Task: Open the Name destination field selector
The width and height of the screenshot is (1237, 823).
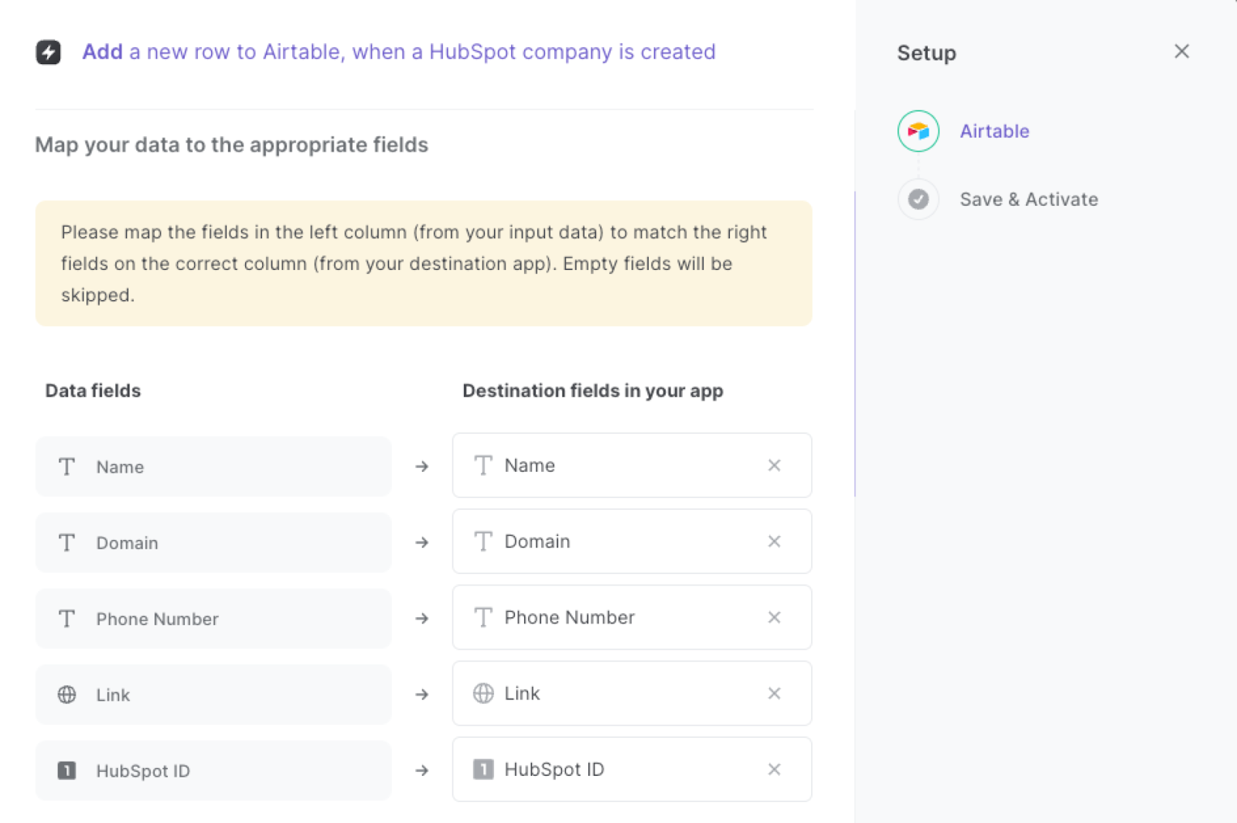Action: pos(632,466)
